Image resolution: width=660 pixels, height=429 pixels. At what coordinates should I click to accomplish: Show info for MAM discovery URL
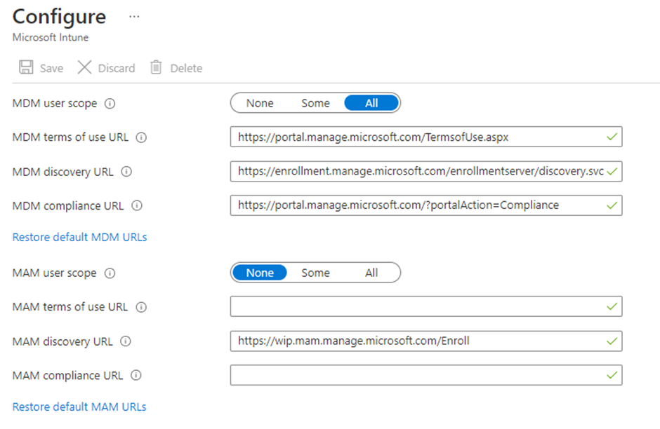[x=126, y=341]
